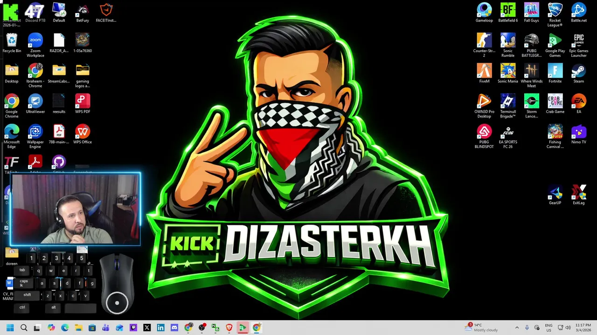This screenshot has width=597, height=335.
Task: Launch the EA app shortcut
Action: [579, 104]
